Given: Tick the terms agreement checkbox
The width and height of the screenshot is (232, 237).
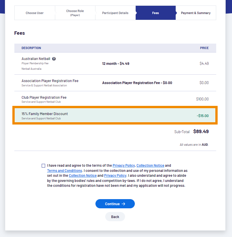Looking at the screenshot, I should (x=43, y=166).
